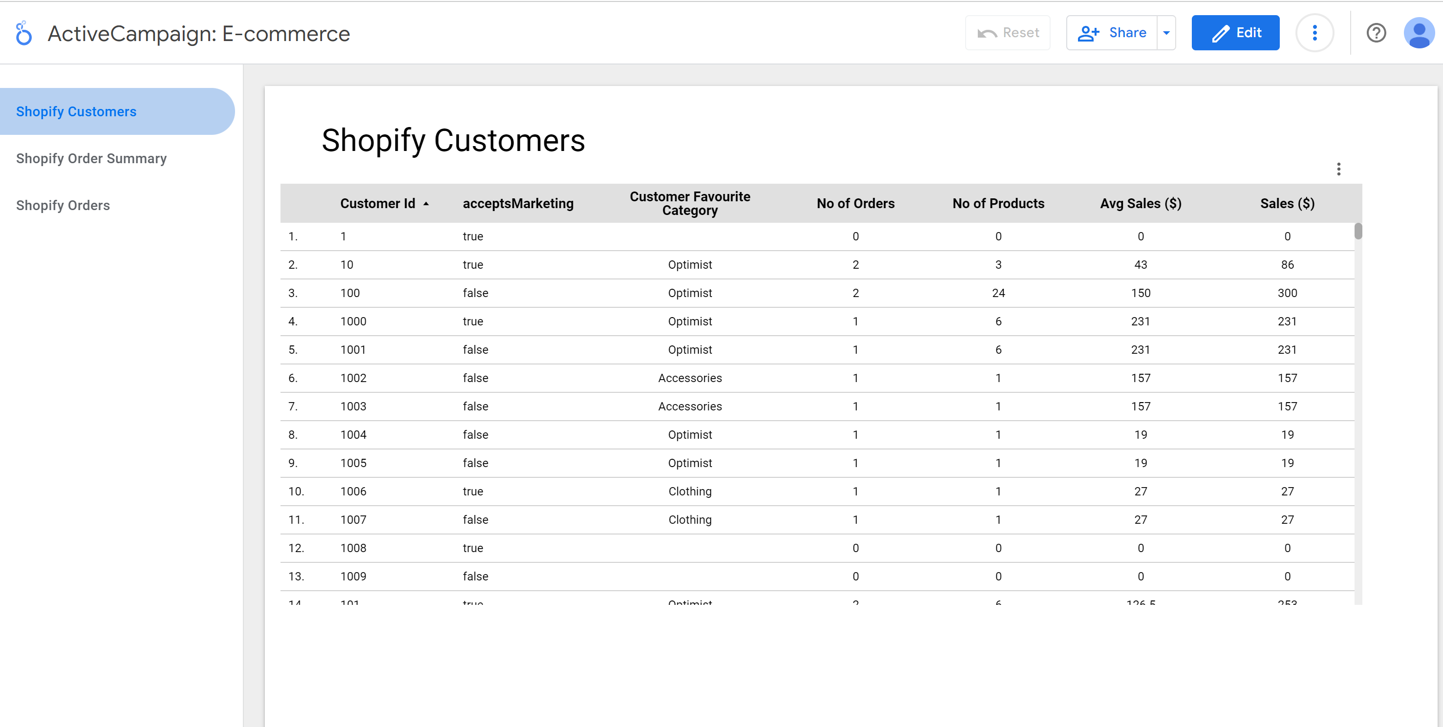Click the Share button

1111,33
